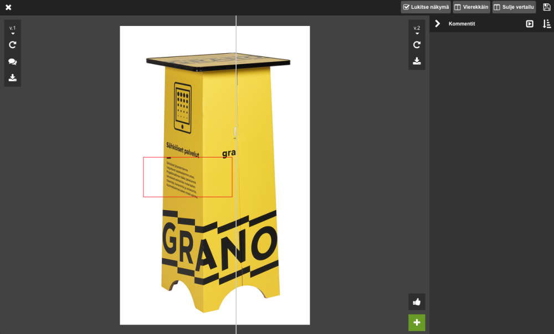Click the play icon in Kommentit header
This screenshot has height=334, width=554.
(529, 24)
